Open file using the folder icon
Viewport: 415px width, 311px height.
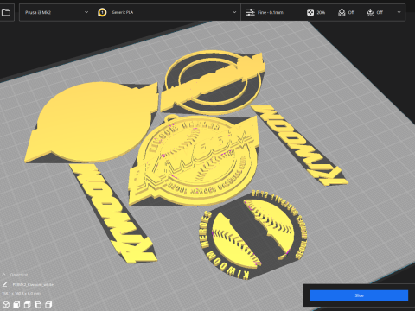(6, 12)
